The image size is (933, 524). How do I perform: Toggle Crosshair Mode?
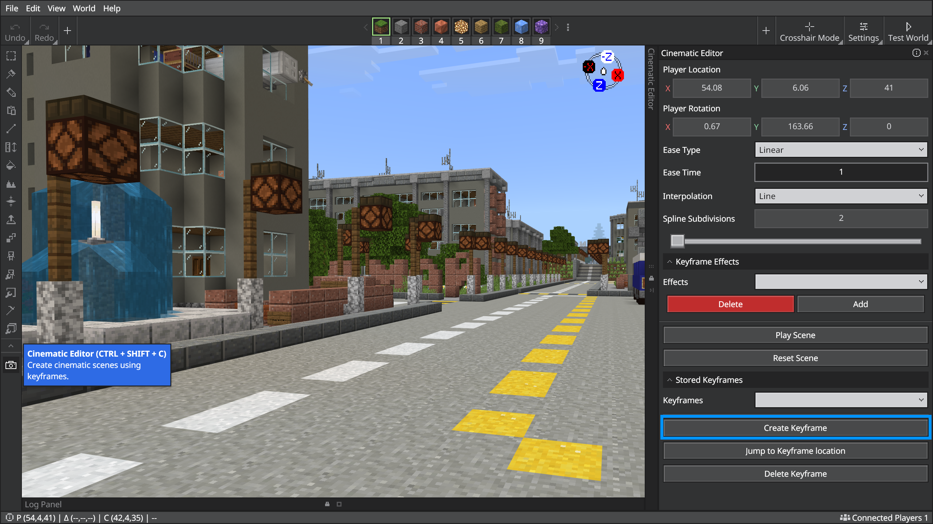[809, 31]
